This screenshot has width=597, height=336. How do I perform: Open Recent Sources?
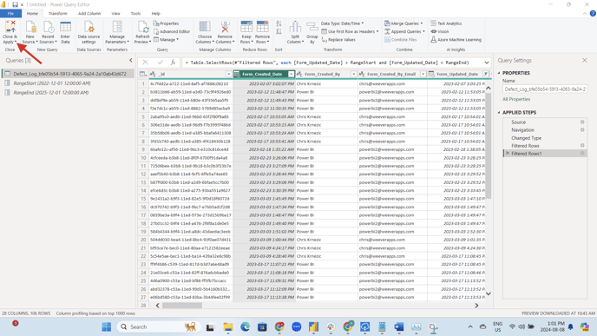click(48, 32)
